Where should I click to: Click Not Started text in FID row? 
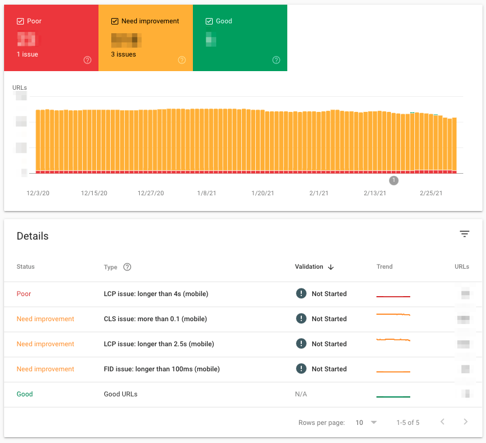[x=329, y=369]
